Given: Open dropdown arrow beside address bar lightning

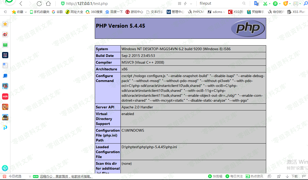Looking at the screenshot, I should (x=191, y=4).
